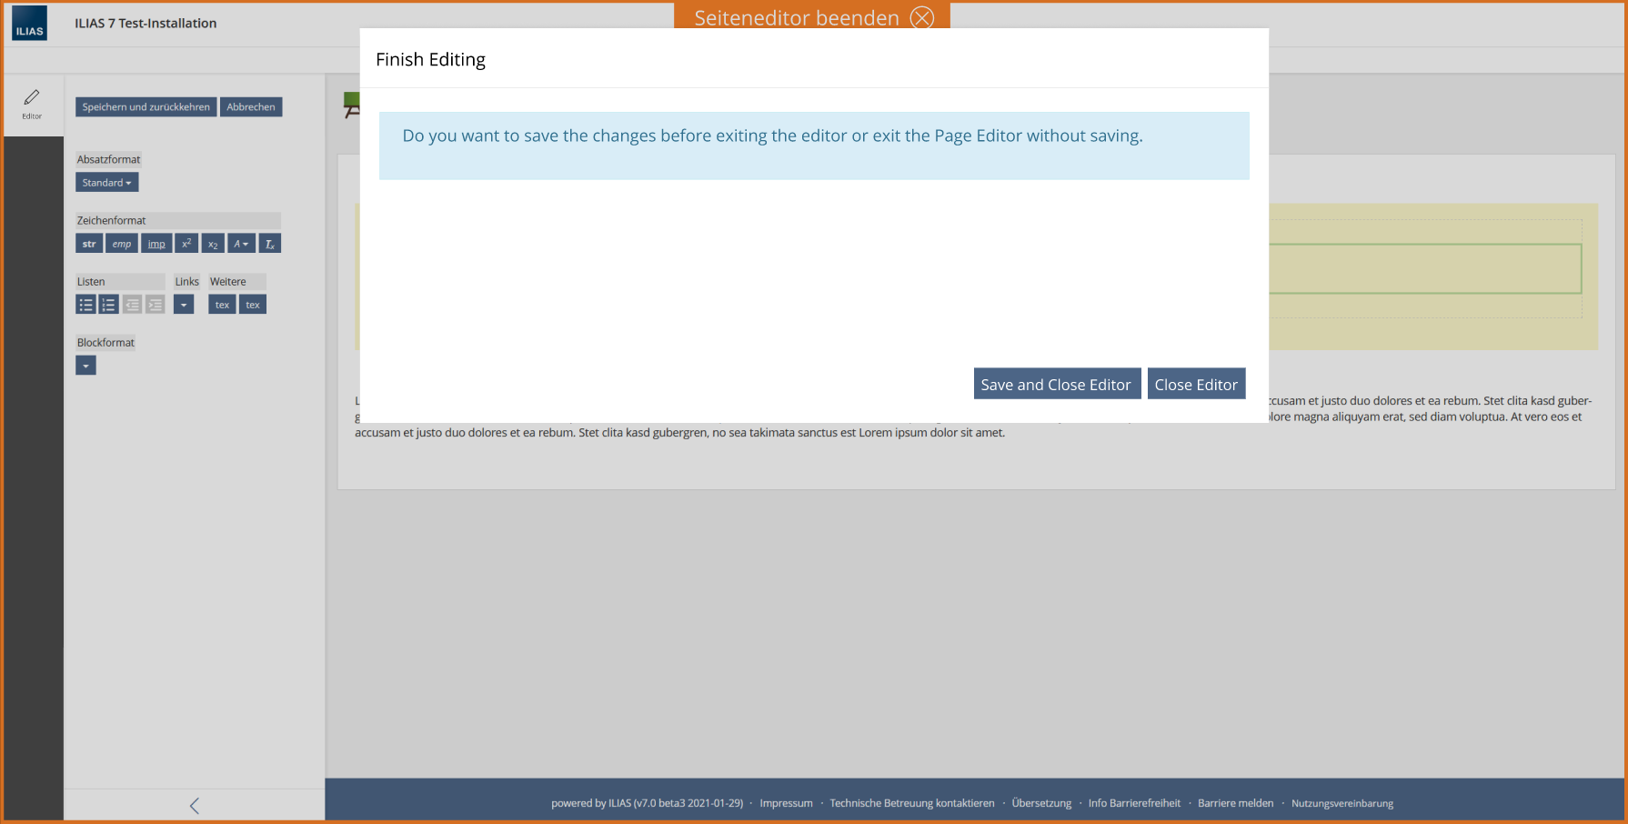Viewport: 1628px width, 824px height.
Task: Click the Zeichenformat label
Action: [111, 220]
